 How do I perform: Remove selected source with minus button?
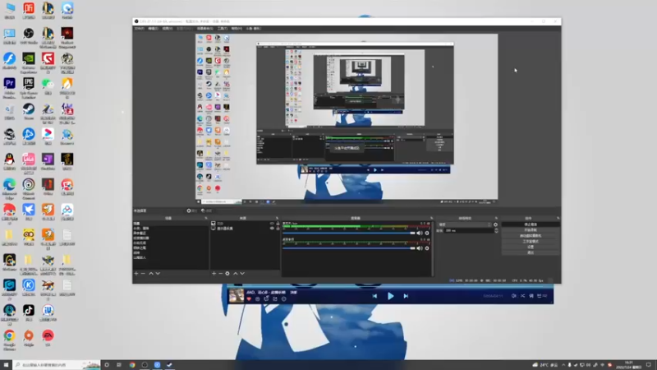coord(220,274)
